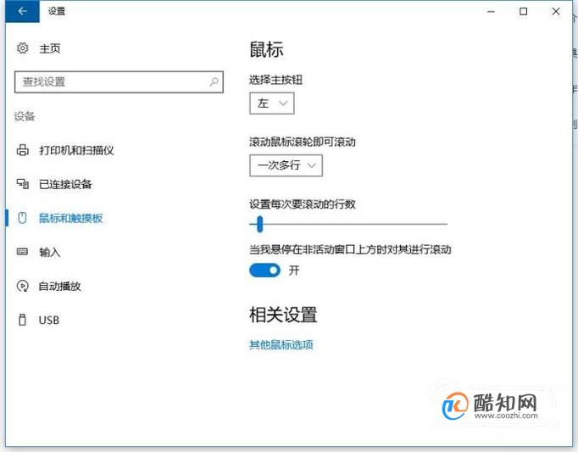Image resolution: width=578 pixels, height=452 pixels.
Task: Click the 选择主按钮 label
Action: coord(275,80)
